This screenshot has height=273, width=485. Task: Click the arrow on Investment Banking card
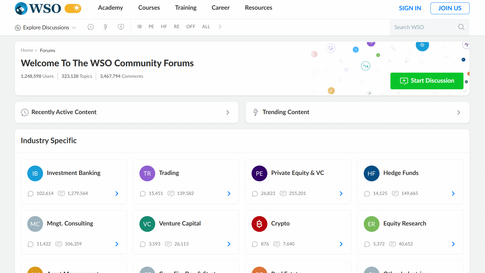tap(117, 194)
